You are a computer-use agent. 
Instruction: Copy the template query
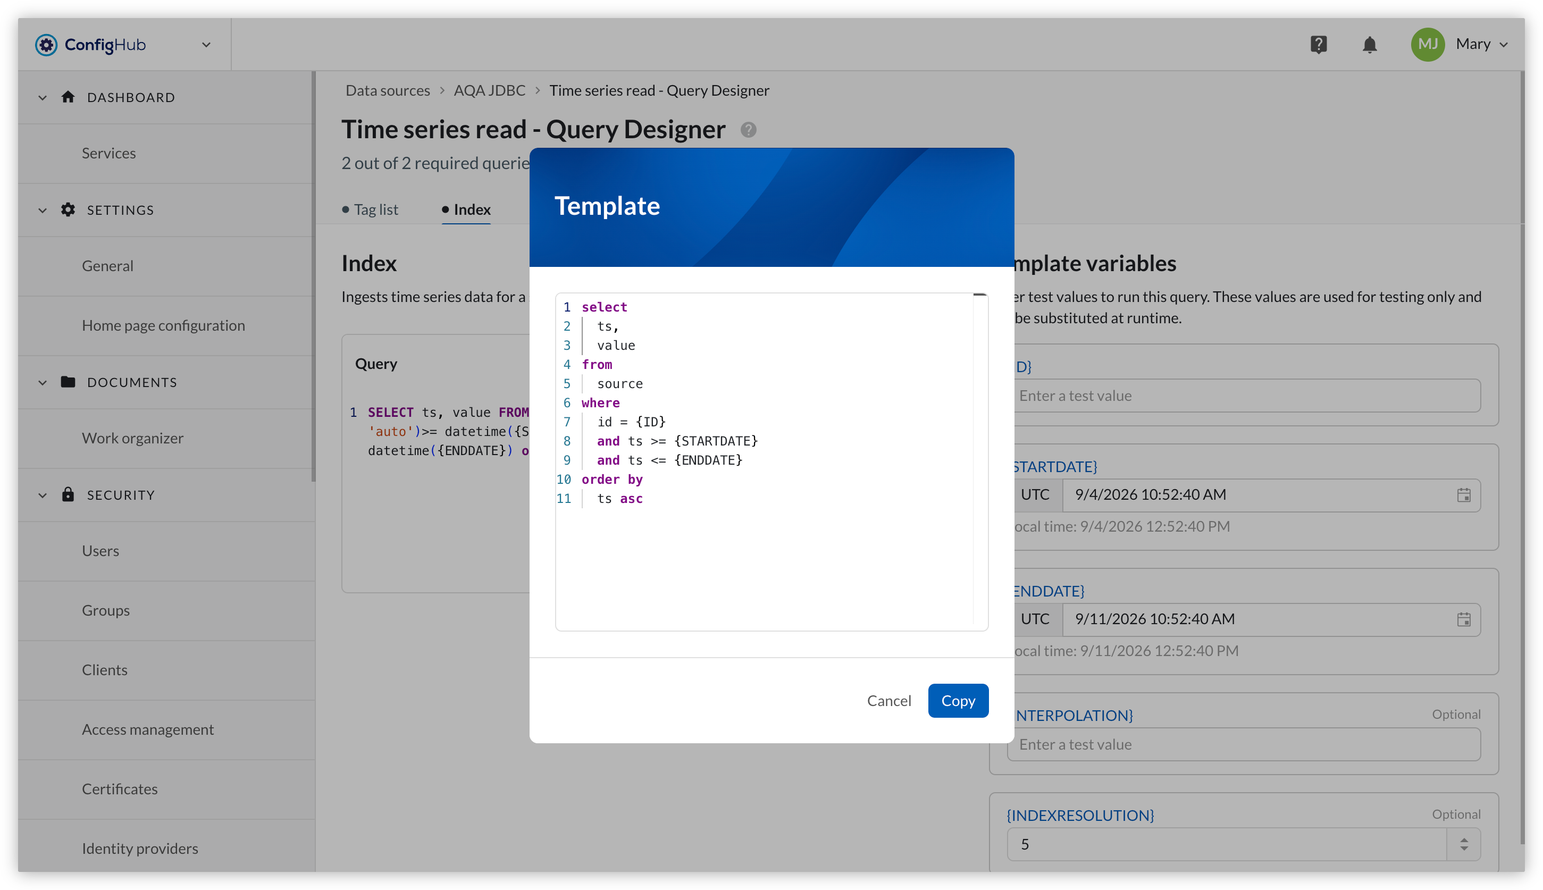click(958, 701)
